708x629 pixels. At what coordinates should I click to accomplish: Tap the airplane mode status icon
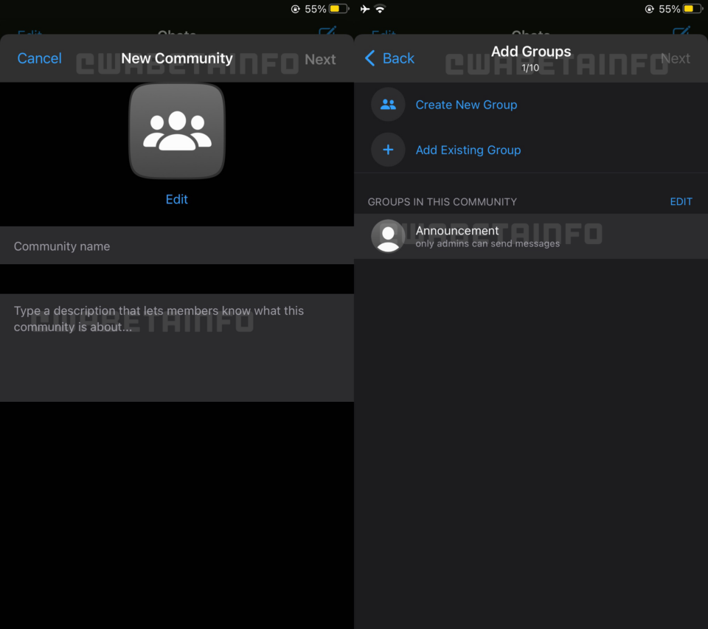point(364,9)
